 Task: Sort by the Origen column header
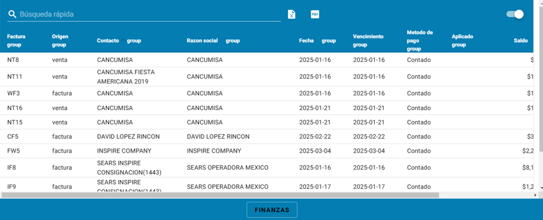tap(60, 36)
